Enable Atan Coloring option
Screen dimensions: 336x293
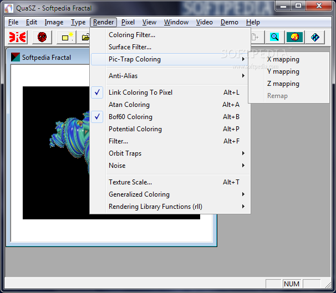tap(170, 105)
